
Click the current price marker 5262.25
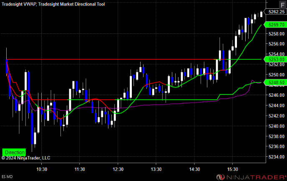[x=275, y=12]
